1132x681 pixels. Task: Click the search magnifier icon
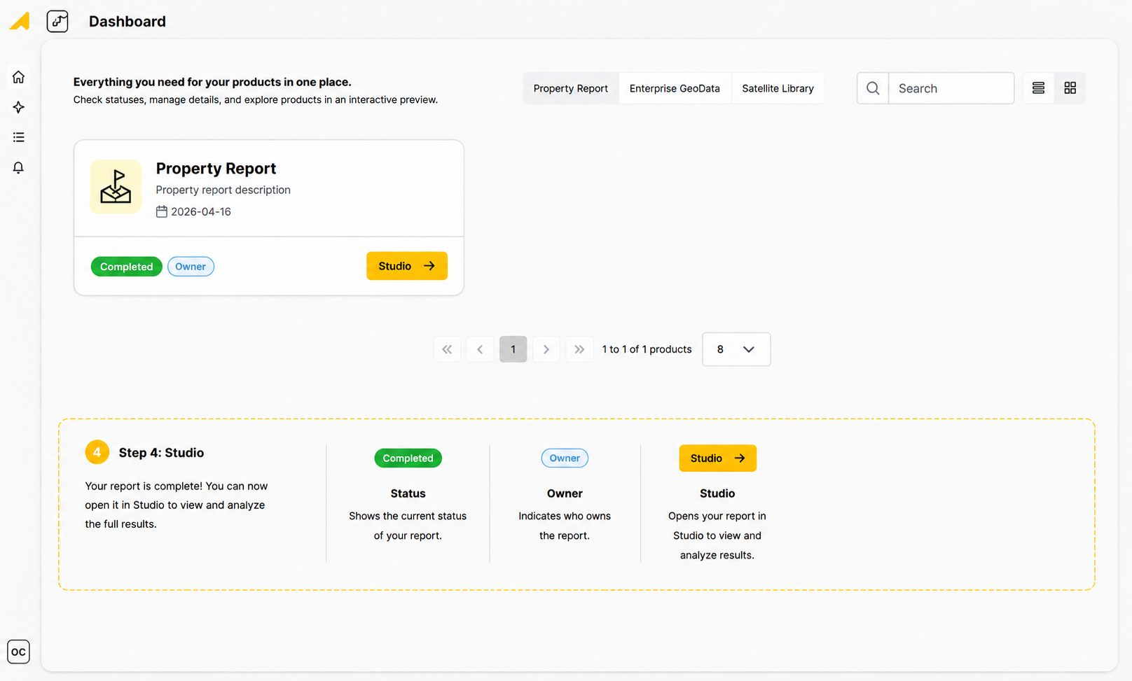tap(873, 88)
